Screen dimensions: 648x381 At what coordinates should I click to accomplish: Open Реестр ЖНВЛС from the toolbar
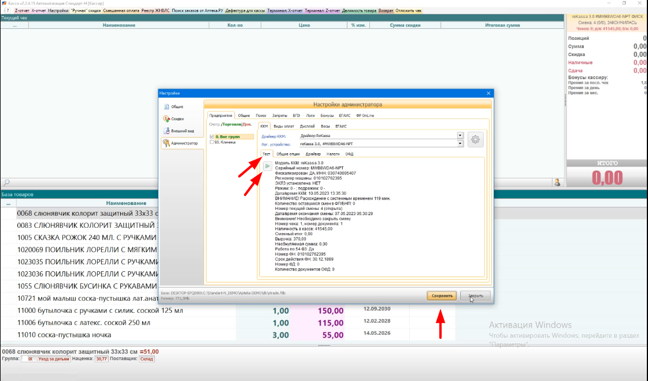(x=155, y=11)
